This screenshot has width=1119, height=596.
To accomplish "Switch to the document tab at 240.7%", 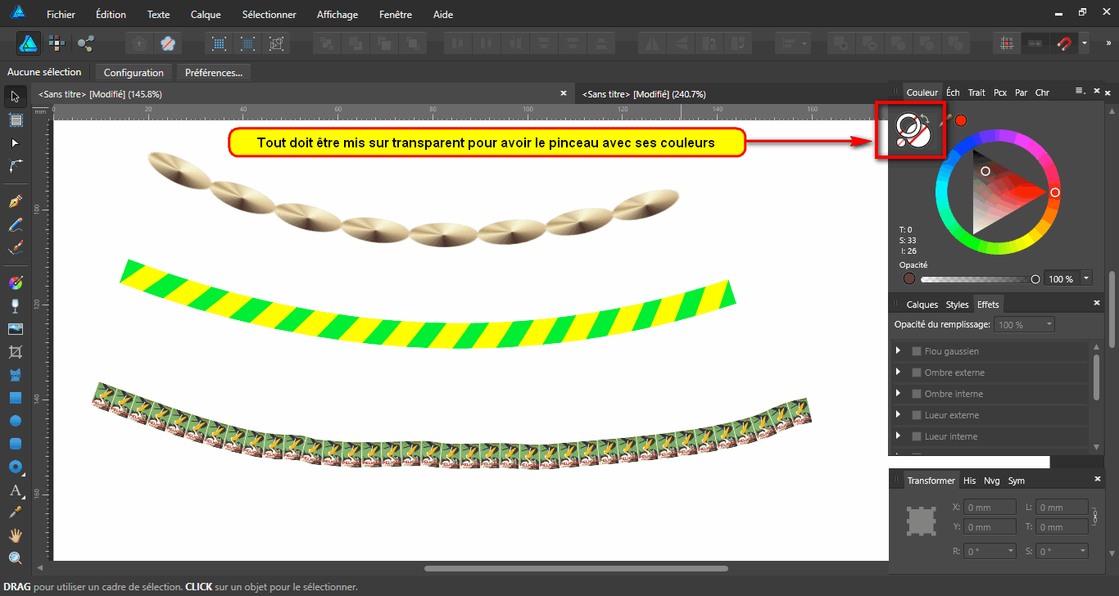I will 643,94.
